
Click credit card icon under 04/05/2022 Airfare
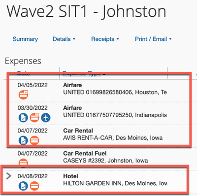tap(23, 95)
